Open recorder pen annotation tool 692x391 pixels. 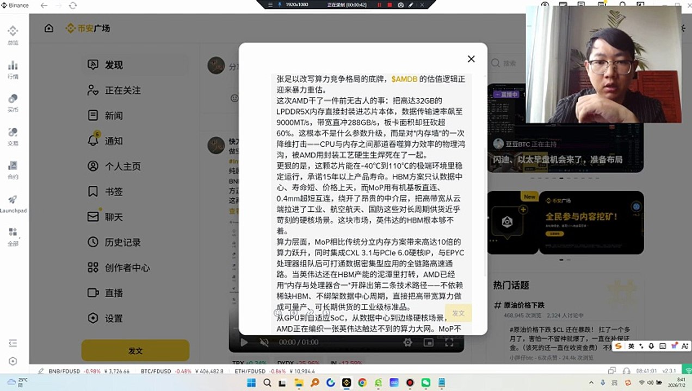pos(411,4)
